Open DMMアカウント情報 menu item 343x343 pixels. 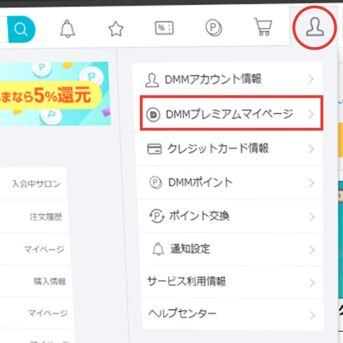pyautogui.click(x=228, y=79)
